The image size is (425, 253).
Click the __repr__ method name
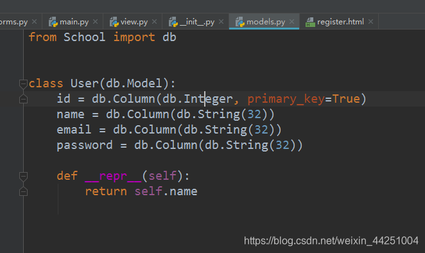(x=113, y=176)
